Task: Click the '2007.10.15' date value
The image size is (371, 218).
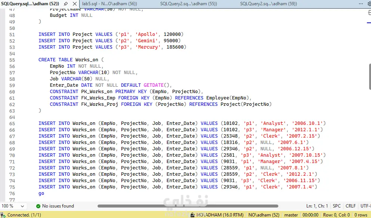Action: click(306, 155)
